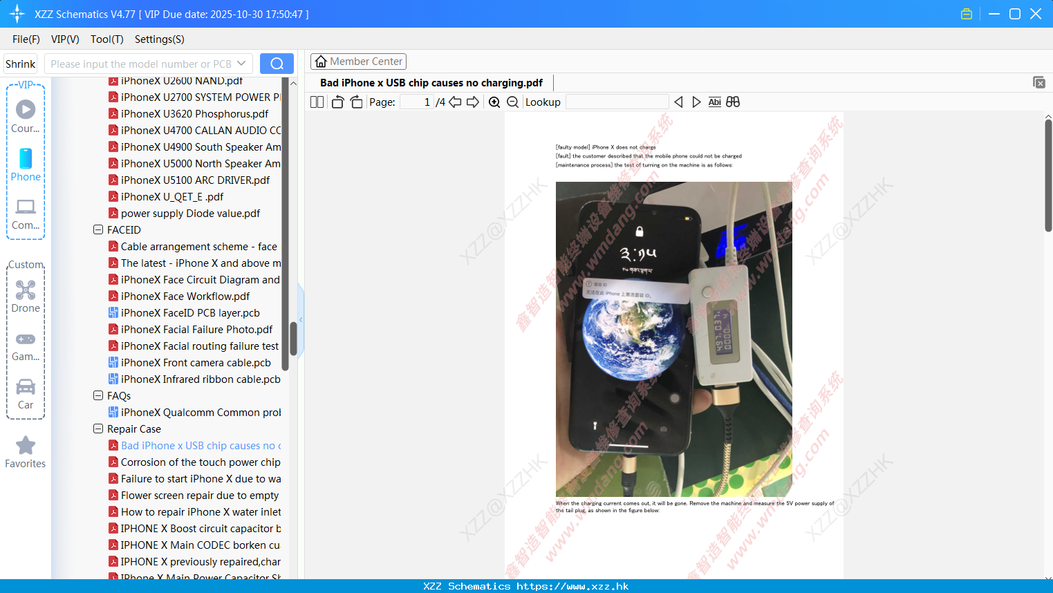Open iPhoneX U4700 CALLAN AUDIO file
The image size is (1053, 593).
(x=195, y=131)
